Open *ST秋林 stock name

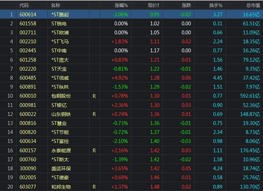[x=60, y=87]
